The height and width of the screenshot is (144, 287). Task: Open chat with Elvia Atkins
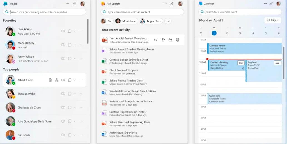70,31
